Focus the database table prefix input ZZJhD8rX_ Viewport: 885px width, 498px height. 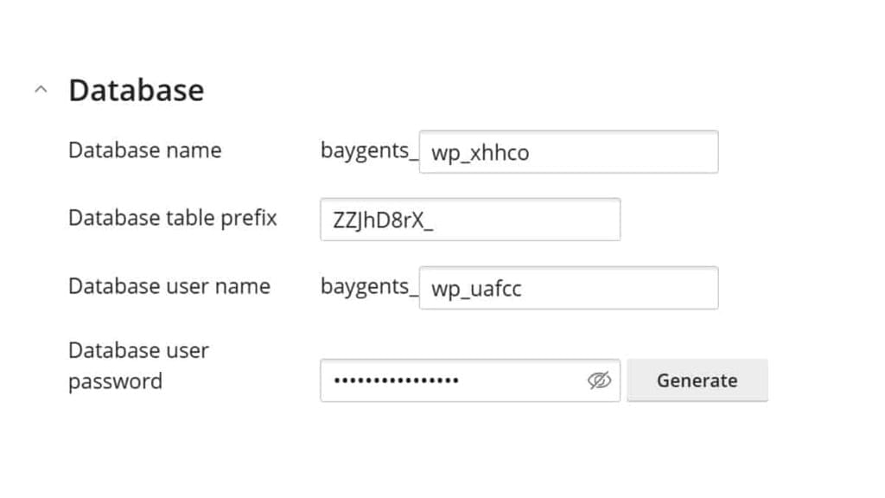[469, 220]
